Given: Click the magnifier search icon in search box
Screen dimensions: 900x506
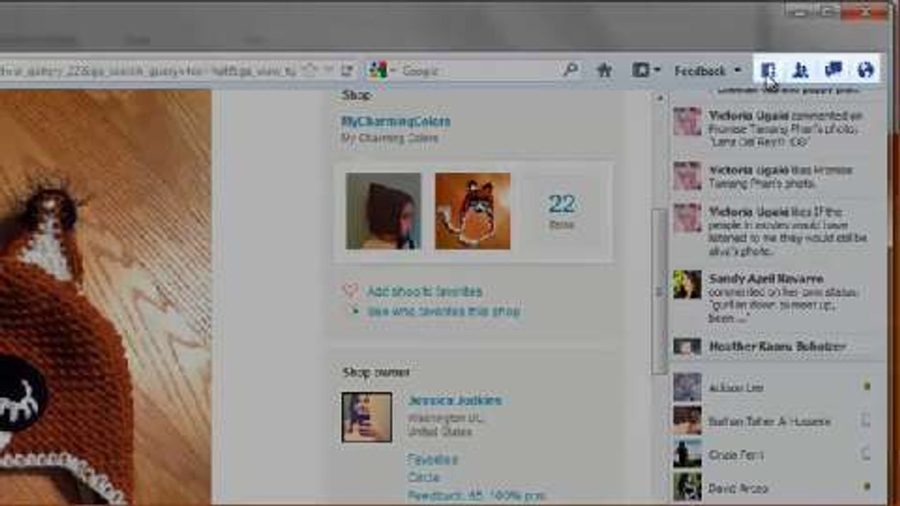Looking at the screenshot, I should click(x=570, y=70).
